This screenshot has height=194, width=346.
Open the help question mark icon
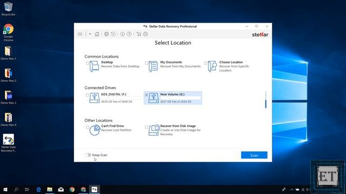tap(129, 34)
